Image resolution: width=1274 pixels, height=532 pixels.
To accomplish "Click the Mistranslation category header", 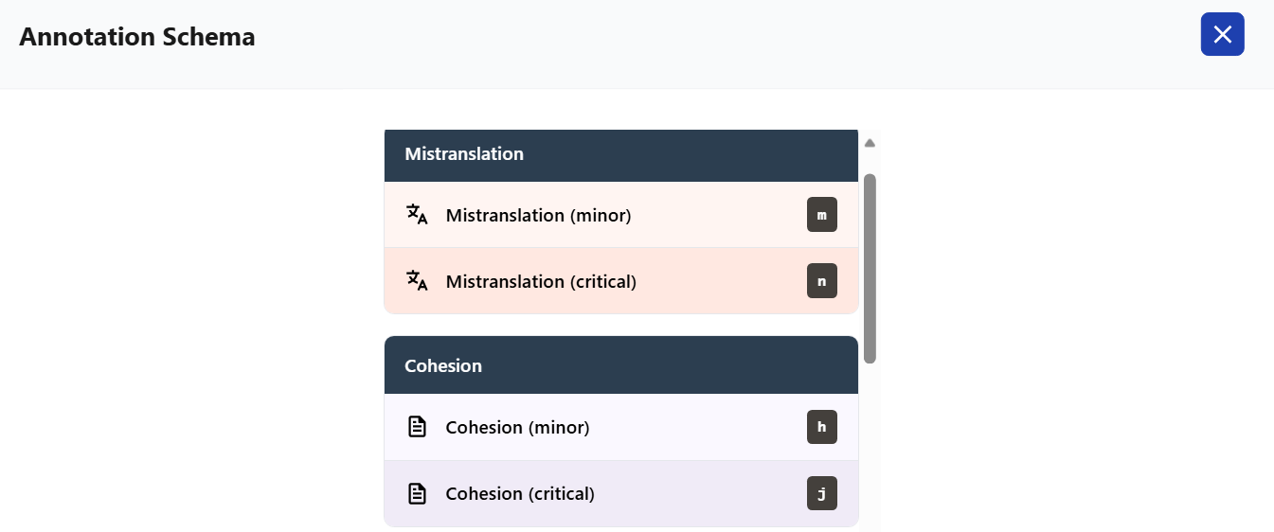I will pyautogui.click(x=621, y=155).
